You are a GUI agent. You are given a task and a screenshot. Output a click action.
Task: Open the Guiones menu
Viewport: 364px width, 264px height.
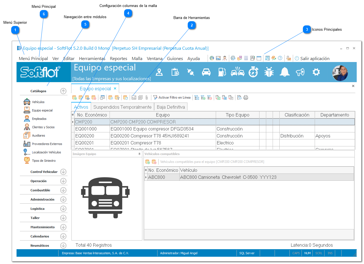coord(175,58)
